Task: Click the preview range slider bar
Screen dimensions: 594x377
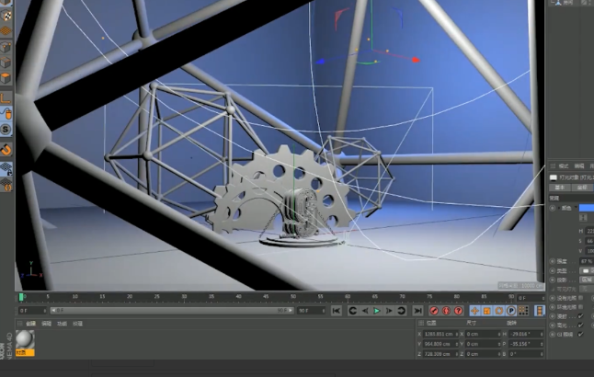Action: [172, 311]
